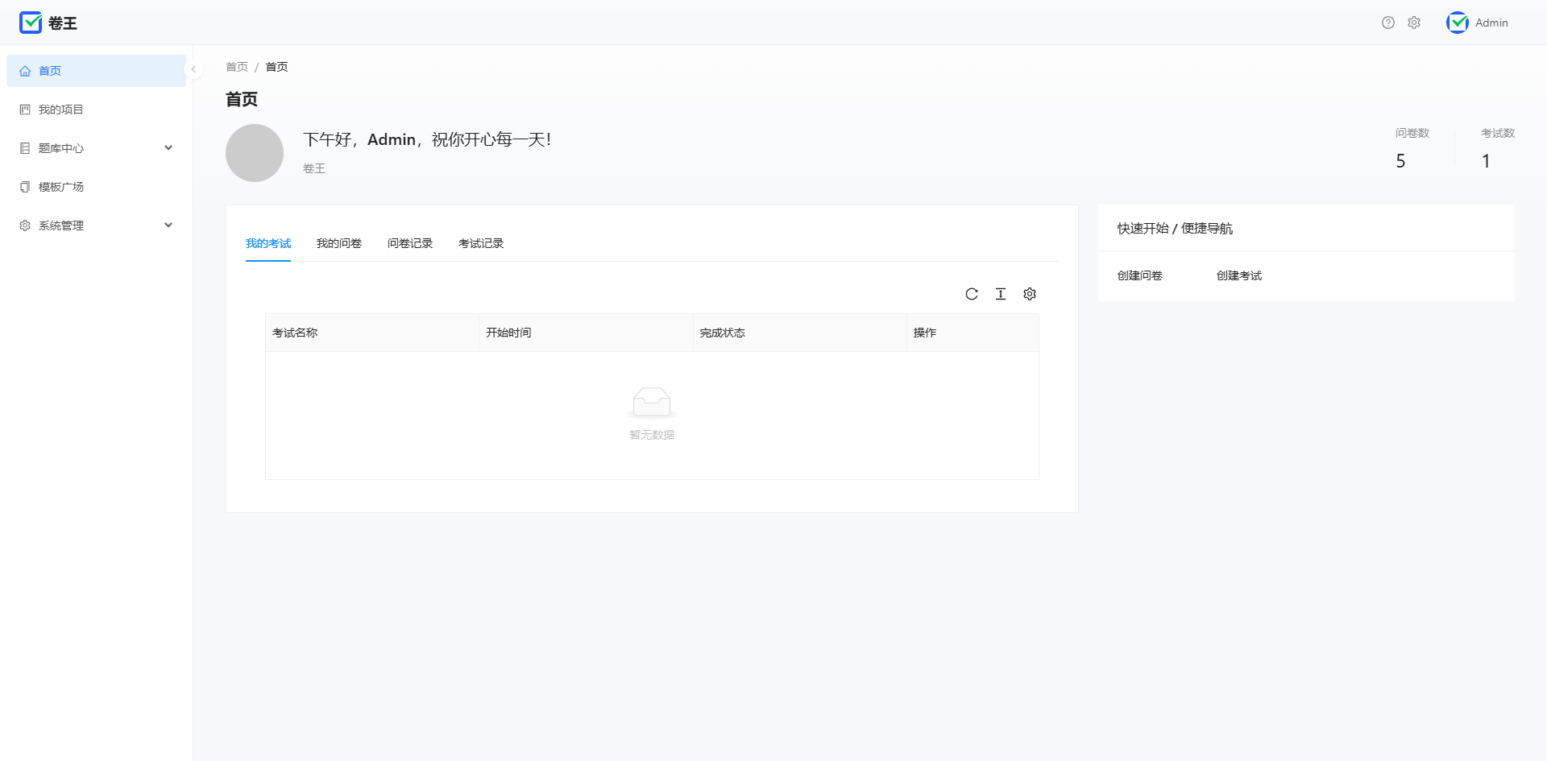Click the refresh icon above the exam table
Image resolution: width=1547 pixels, height=761 pixels.
pos(972,294)
